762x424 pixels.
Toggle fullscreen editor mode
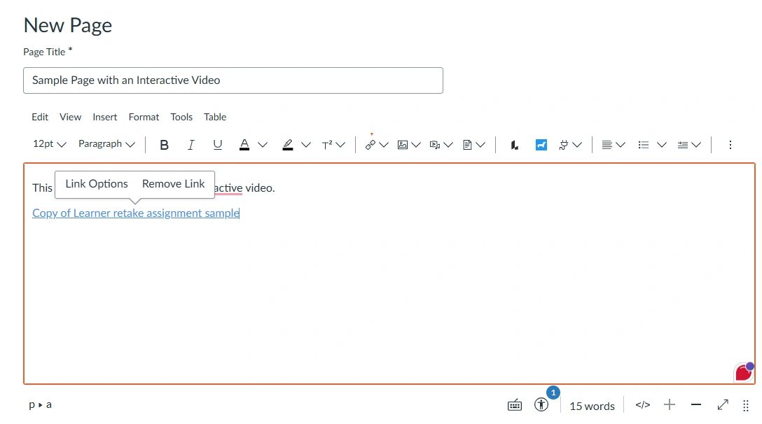click(x=723, y=404)
